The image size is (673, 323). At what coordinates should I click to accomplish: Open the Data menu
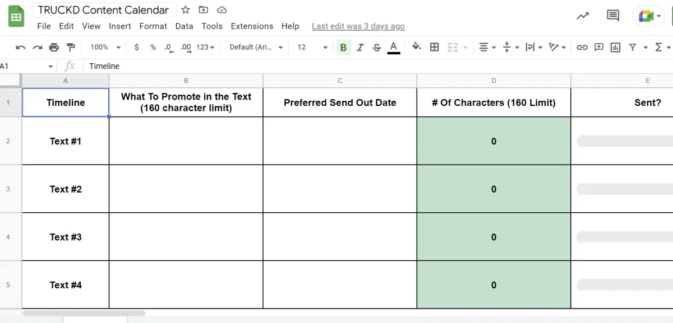tap(184, 26)
